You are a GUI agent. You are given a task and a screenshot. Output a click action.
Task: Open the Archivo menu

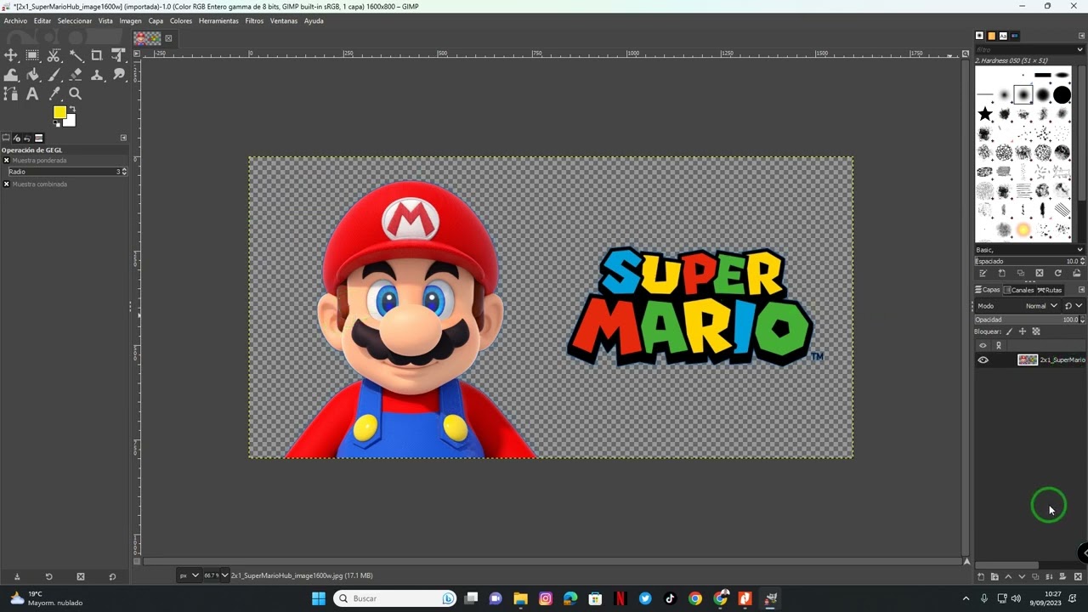pyautogui.click(x=15, y=20)
